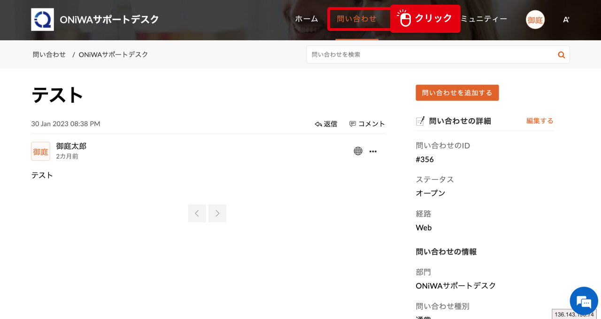Click the 問い合わせ breadcrumb link
Image resolution: width=601 pixels, height=319 pixels.
[49, 54]
